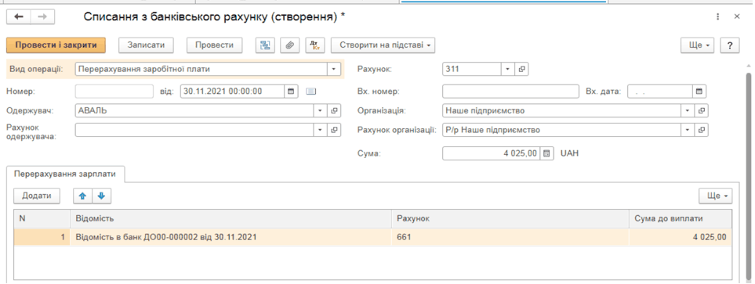Open the calendar for Вх. дата

699,92
